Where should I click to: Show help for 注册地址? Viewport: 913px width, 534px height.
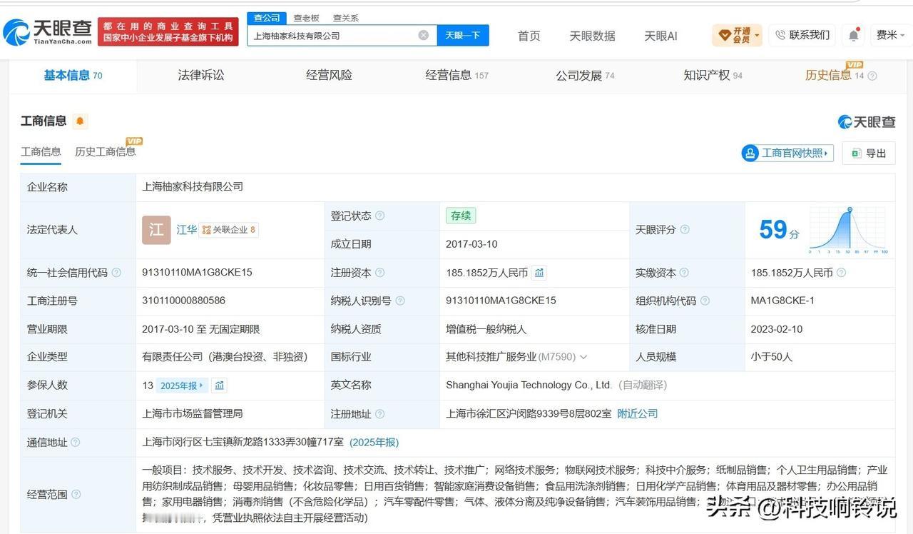click(x=380, y=414)
